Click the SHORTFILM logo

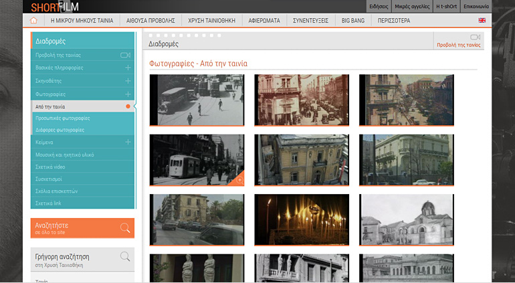click(55, 7)
